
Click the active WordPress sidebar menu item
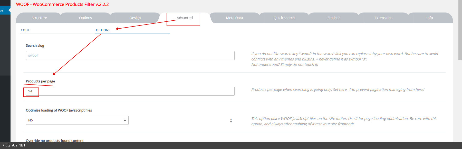pyautogui.click(x=5, y=10)
